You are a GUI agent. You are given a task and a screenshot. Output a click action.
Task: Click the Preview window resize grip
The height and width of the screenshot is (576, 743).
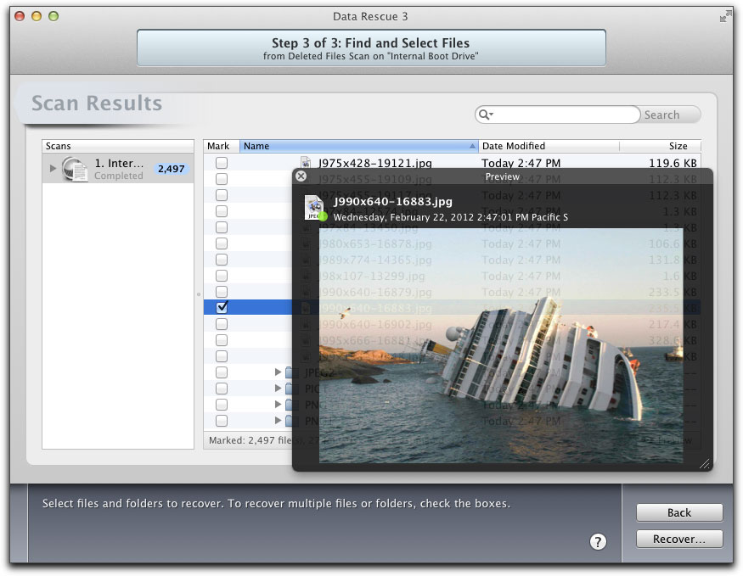click(x=704, y=463)
